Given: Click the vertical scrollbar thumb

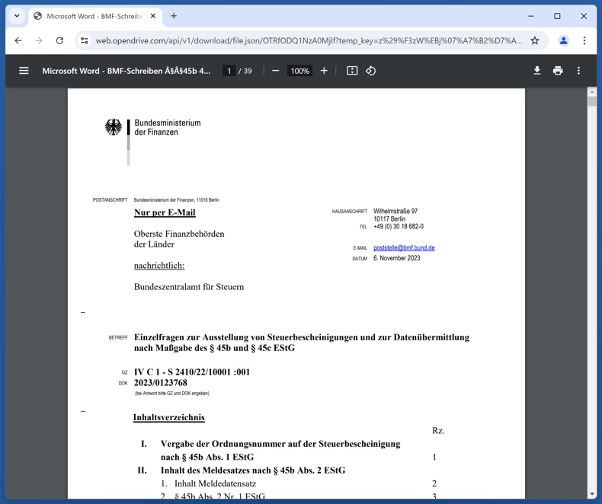Looking at the screenshot, I should coord(591,101).
